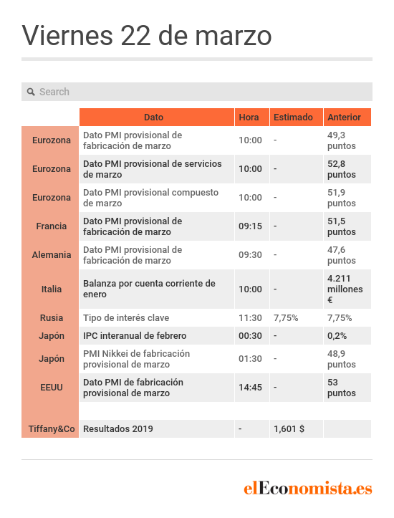The image size is (394, 518).
Task: Sort by the Hora column header
Action: pyautogui.click(x=252, y=117)
